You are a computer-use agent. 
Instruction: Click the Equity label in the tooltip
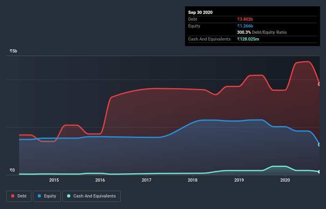194,26
